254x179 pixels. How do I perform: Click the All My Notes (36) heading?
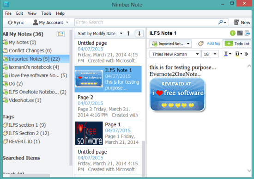[23, 34]
